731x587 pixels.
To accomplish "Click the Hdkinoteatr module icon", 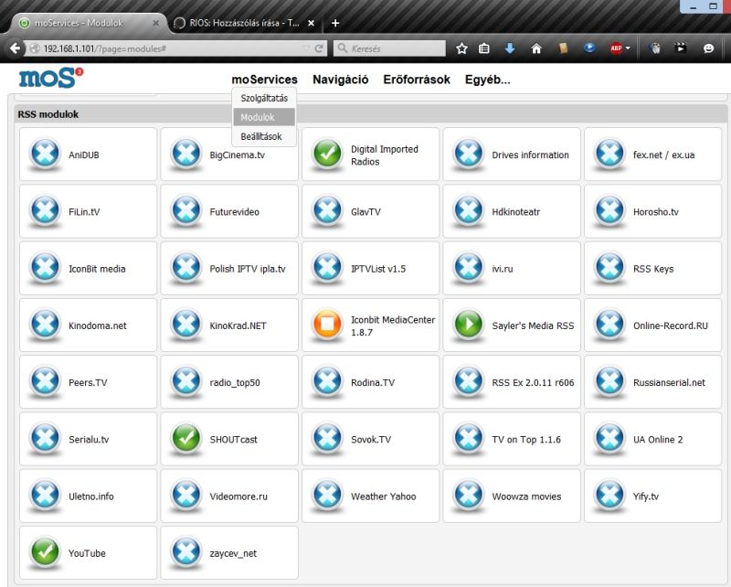I will (x=469, y=209).
